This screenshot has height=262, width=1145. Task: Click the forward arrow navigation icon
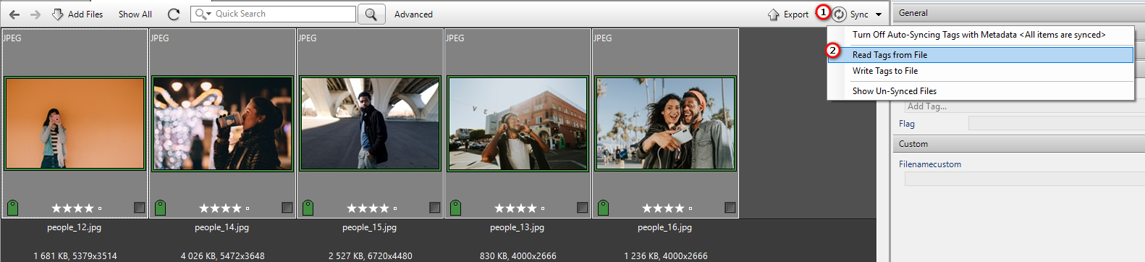[x=35, y=14]
